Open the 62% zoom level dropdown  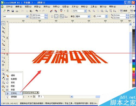point(85,11)
